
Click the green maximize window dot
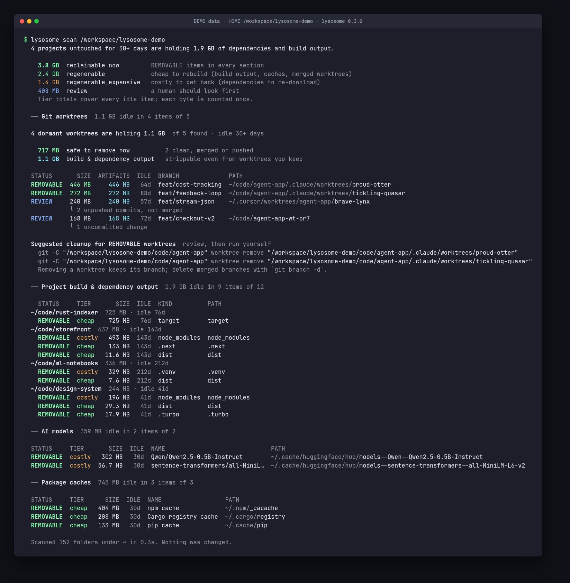pos(36,21)
